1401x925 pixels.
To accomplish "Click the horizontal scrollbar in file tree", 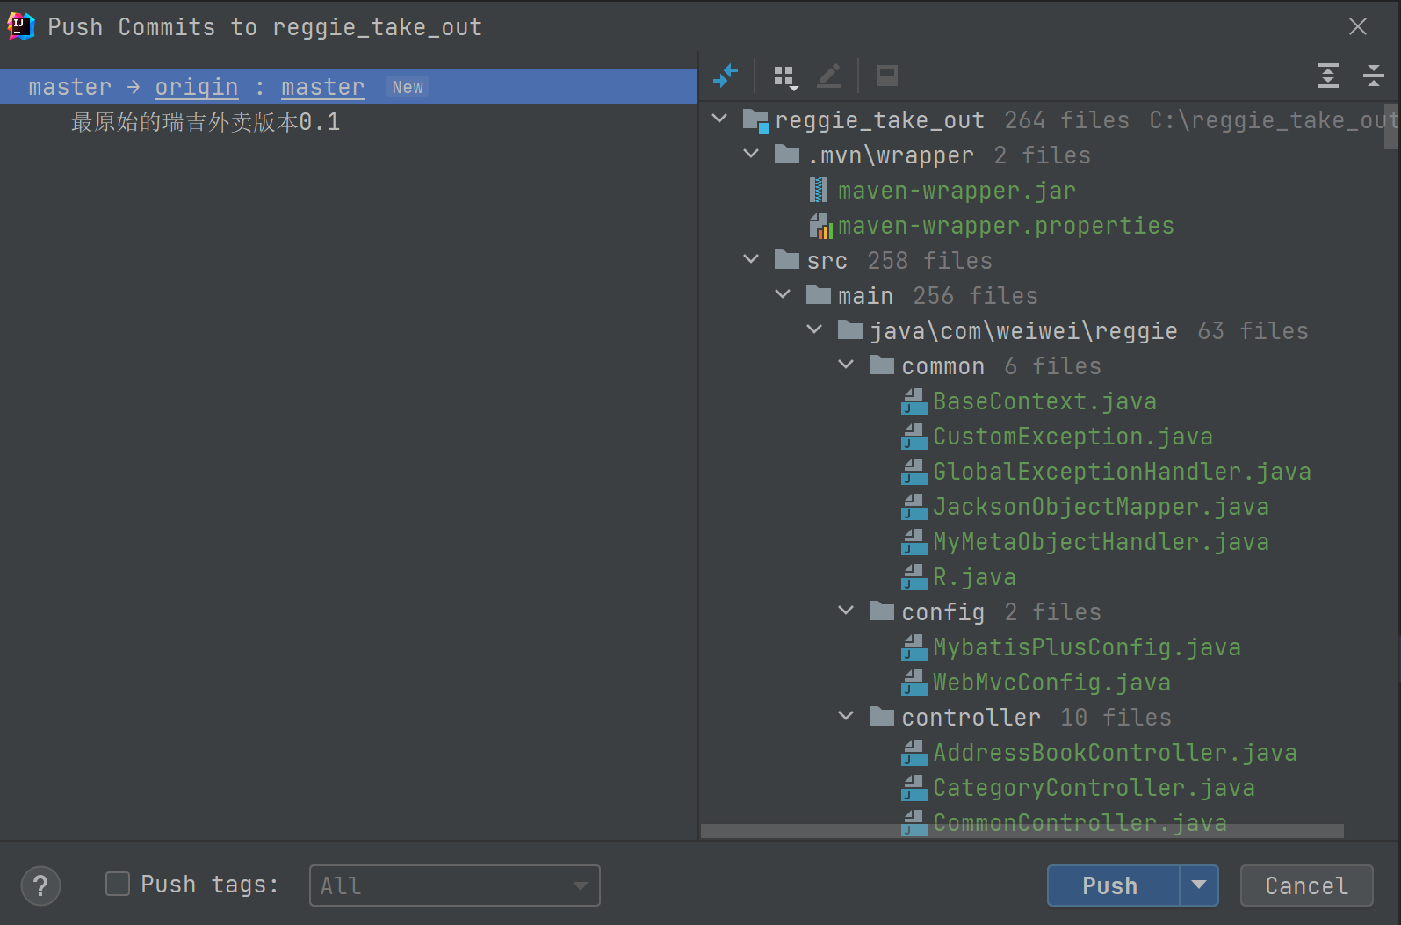I will [x=1022, y=831].
